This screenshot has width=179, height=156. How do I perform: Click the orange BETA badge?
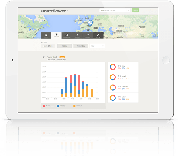pyautogui.click(x=62, y=57)
